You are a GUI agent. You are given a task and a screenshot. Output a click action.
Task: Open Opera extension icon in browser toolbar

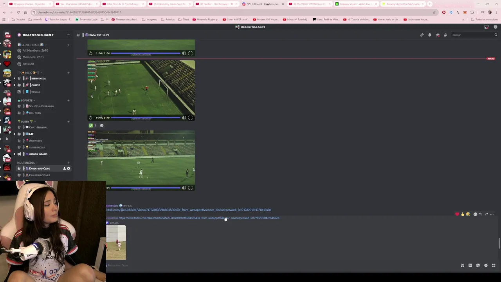pyautogui.click(x=443, y=12)
